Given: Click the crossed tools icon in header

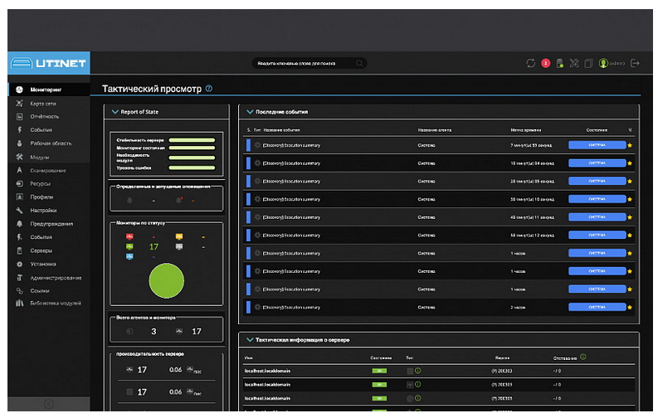Looking at the screenshot, I should 573,63.
